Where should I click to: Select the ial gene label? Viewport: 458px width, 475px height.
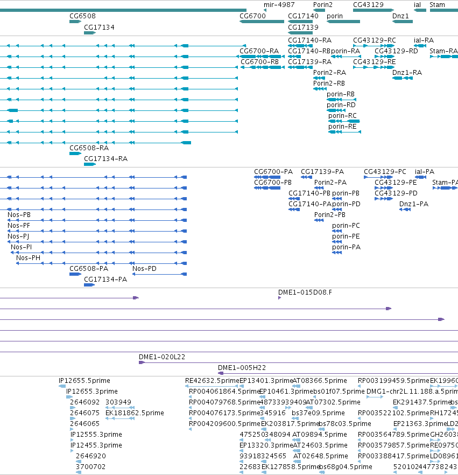(x=417, y=5)
